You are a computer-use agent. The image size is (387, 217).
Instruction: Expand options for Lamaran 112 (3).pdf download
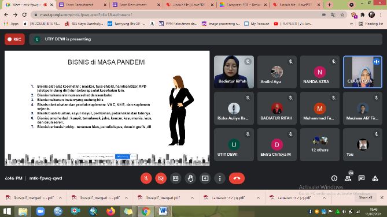[258, 198]
